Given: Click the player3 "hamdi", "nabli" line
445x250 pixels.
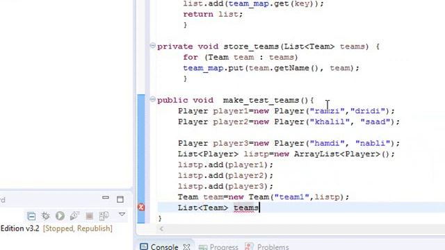Looking at the screenshot, I should tap(289, 143).
